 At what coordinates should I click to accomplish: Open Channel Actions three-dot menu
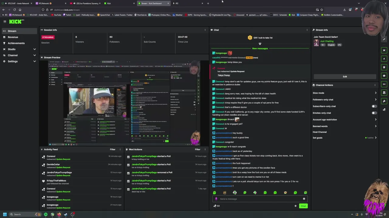375,85
